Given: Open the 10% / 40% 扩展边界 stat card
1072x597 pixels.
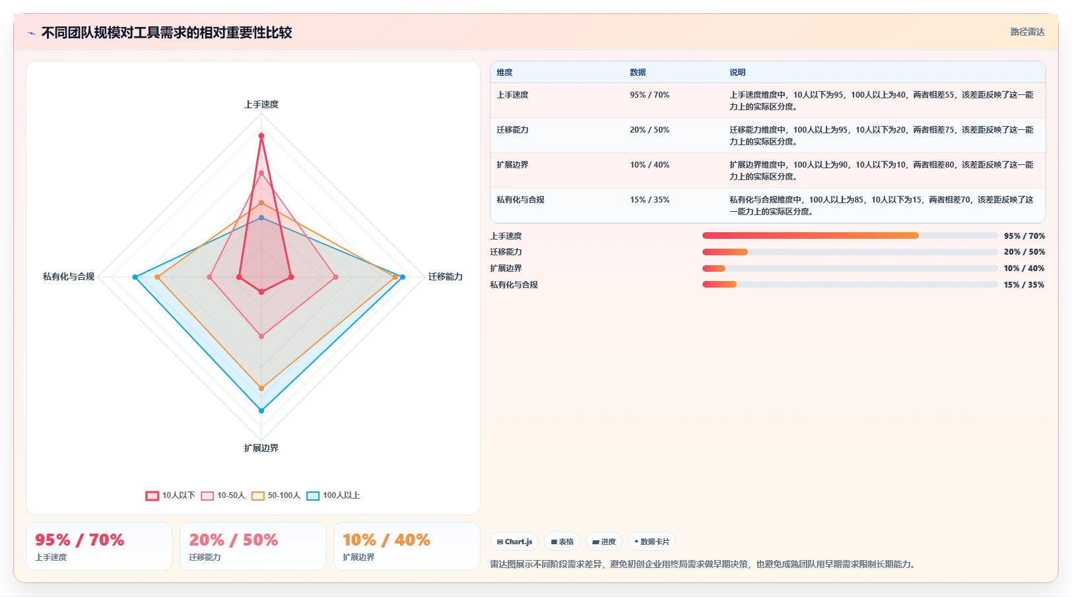Looking at the screenshot, I should click(407, 546).
